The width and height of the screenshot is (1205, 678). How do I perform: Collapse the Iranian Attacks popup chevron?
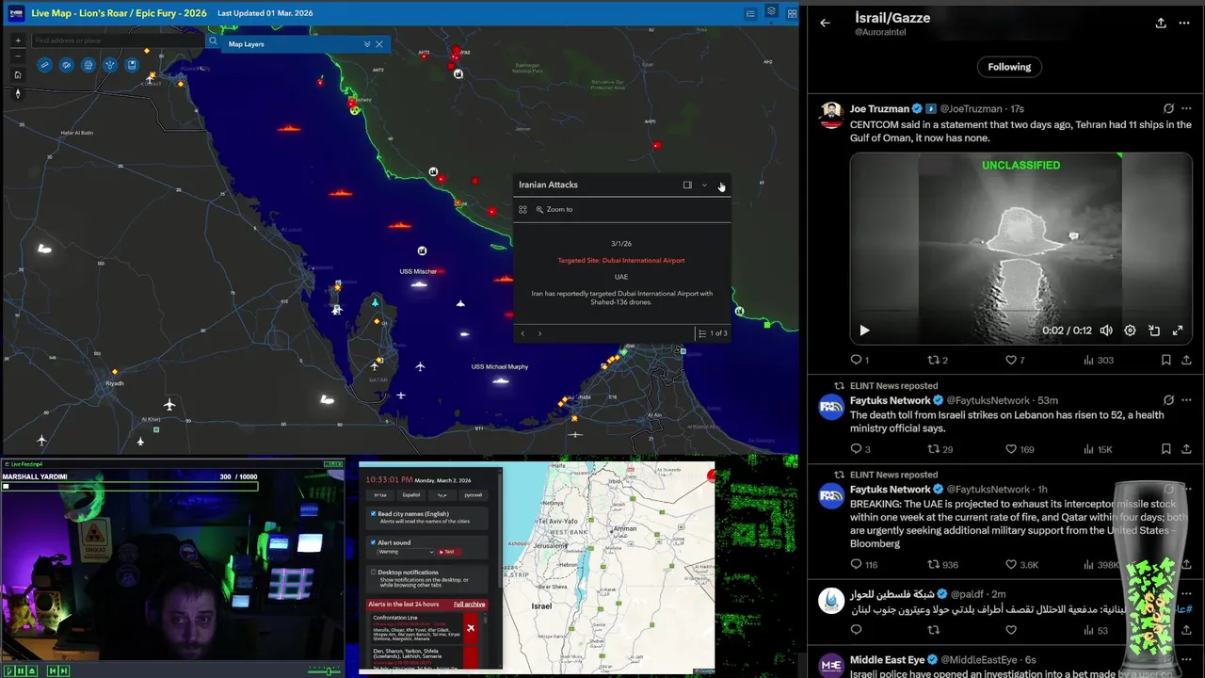[x=704, y=185]
